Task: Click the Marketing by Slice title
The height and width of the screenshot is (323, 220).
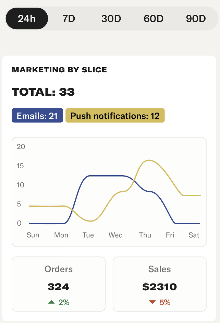Action: (x=59, y=70)
